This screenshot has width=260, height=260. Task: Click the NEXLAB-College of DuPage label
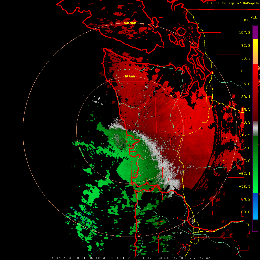(232, 3)
